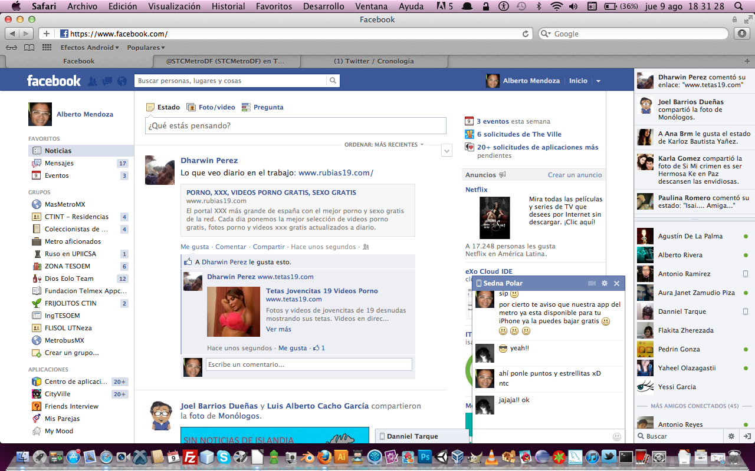Open new tab with plus button
This screenshot has height=471, width=755.
(747, 61)
